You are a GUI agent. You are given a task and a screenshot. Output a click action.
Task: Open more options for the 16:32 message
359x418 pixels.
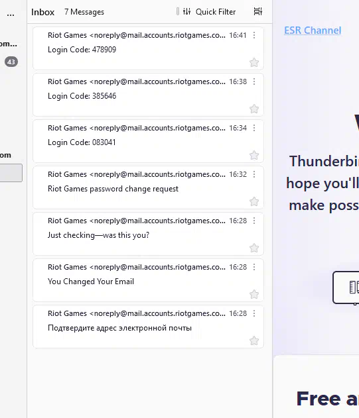click(x=254, y=174)
